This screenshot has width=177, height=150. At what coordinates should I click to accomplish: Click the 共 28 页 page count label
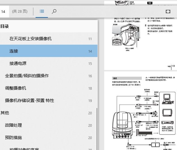[20, 12]
